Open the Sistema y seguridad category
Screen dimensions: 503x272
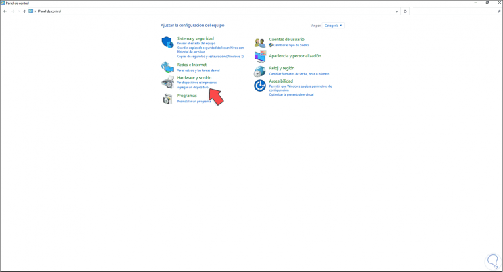tap(195, 38)
